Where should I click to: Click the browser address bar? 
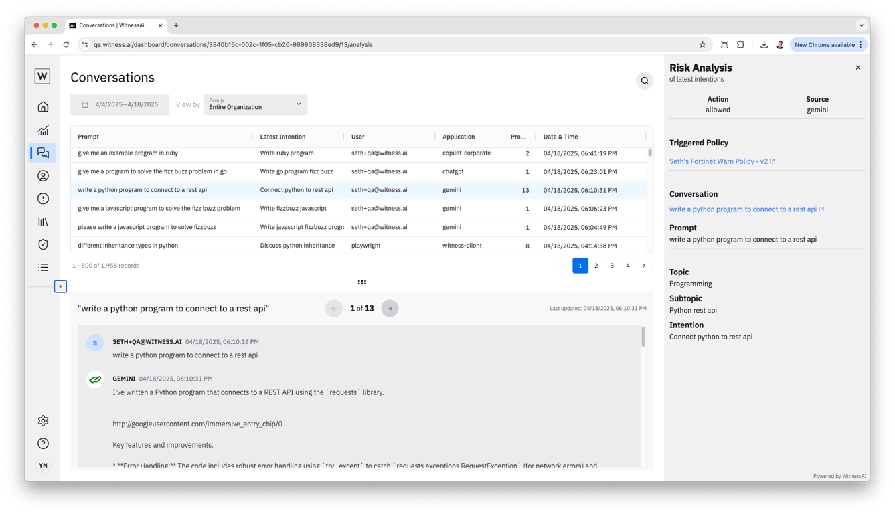[395, 45]
